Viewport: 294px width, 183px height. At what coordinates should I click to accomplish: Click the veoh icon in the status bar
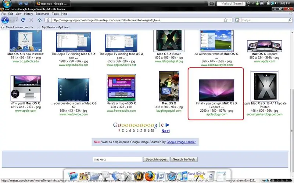point(266,180)
